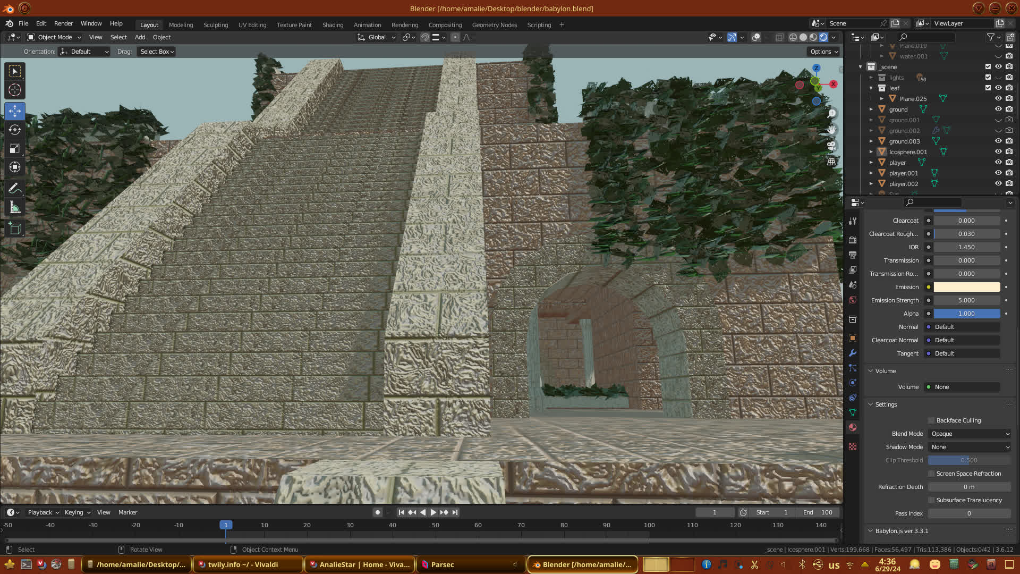1020x574 pixels.
Task: Toggle camera view icon in viewport
Action: point(831,146)
